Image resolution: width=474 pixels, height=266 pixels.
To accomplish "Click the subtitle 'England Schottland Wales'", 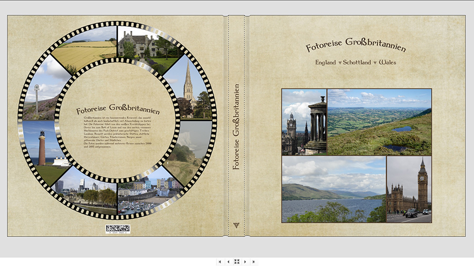I will (355, 62).
